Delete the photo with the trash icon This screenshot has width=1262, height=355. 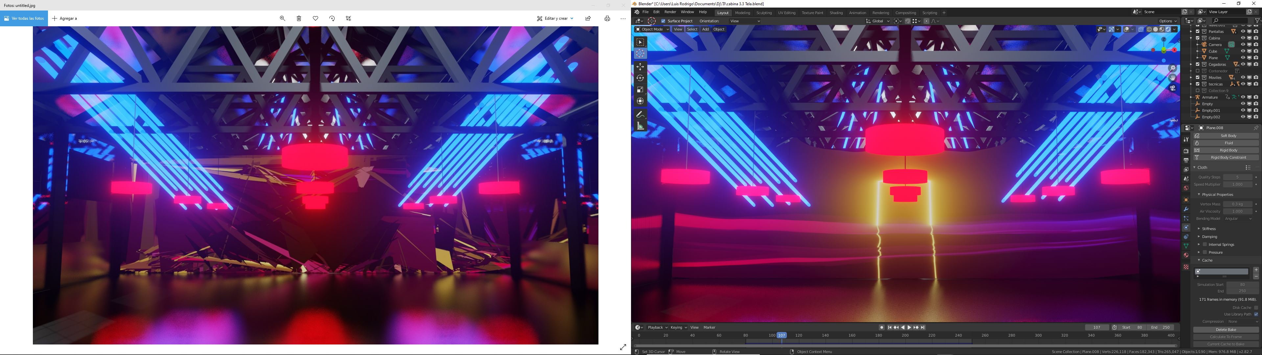[x=299, y=18]
